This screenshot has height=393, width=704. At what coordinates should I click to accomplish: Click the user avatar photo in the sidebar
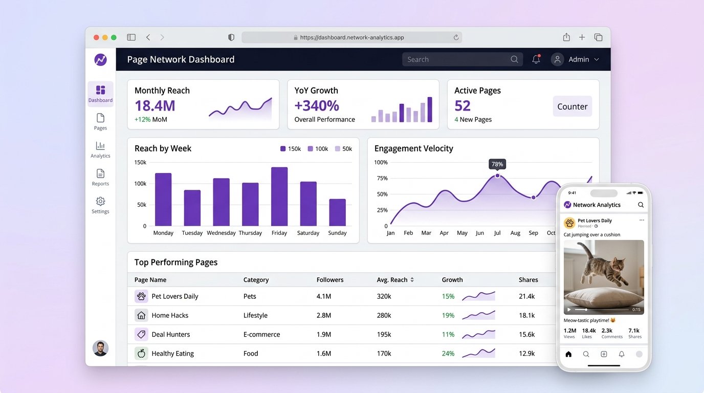point(100,348)
